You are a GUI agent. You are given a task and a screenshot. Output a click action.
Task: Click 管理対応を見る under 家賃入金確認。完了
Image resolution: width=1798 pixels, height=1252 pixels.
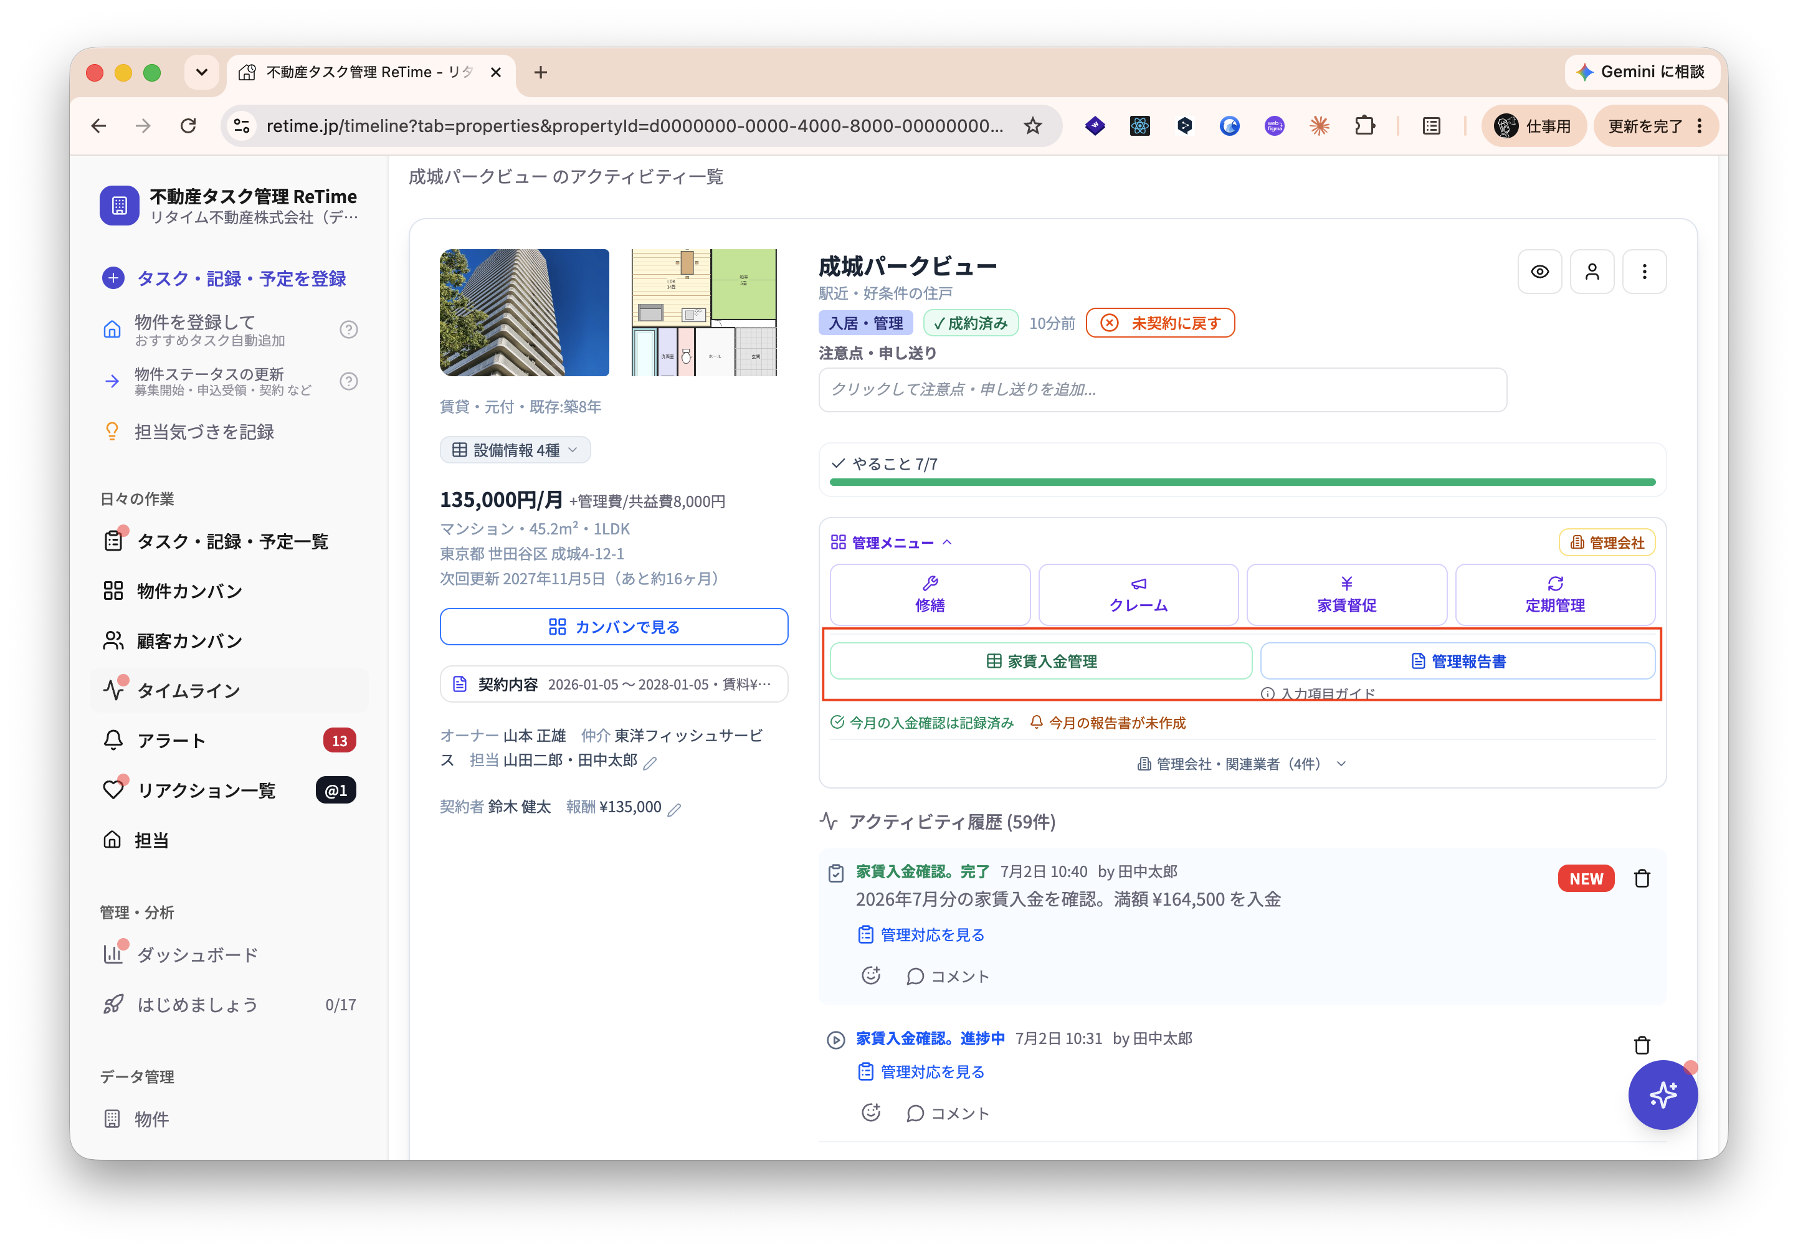point(921,936)
